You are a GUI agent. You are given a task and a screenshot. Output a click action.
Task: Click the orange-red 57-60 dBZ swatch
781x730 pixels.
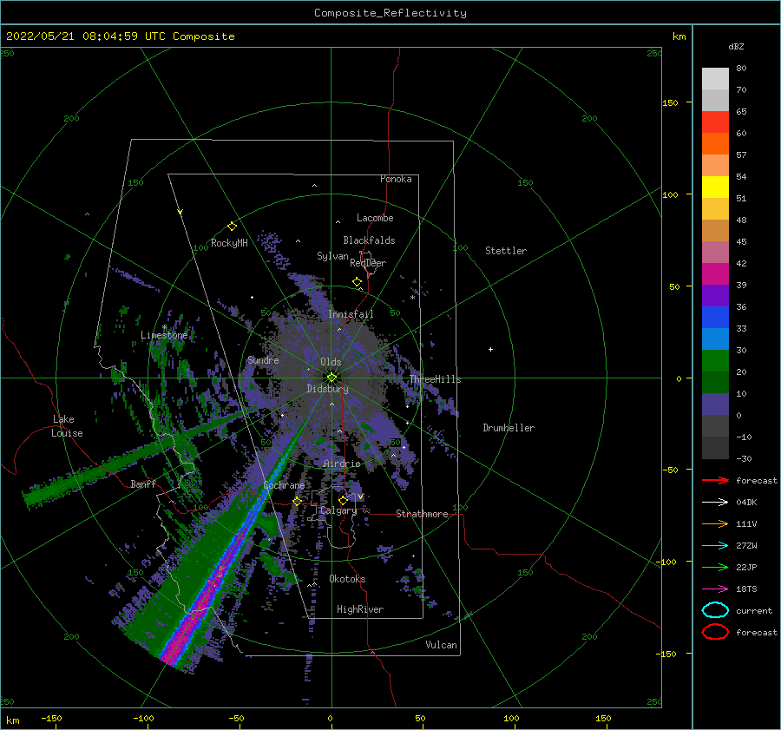715,144
